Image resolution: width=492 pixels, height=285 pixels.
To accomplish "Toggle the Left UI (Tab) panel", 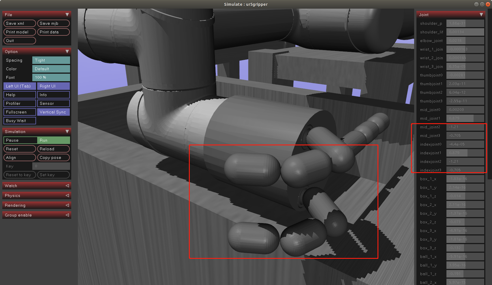I will [20, 86].
